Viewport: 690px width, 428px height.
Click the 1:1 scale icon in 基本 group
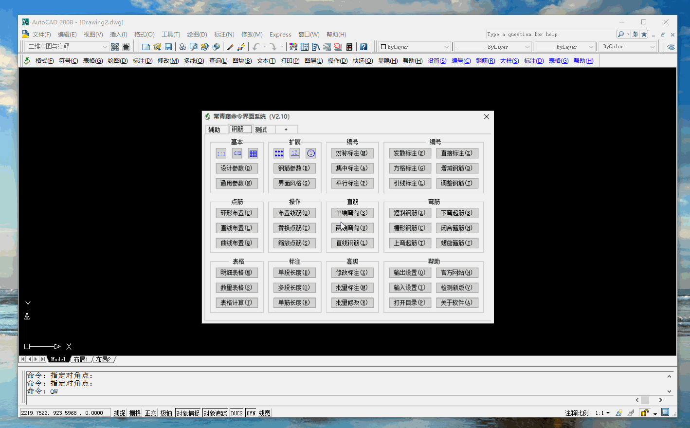coord(221,153)
